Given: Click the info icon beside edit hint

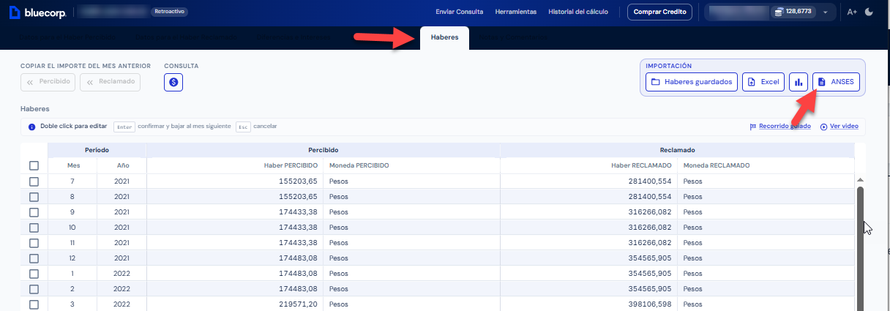Looking at the screenshot, I should click(31, 127).
